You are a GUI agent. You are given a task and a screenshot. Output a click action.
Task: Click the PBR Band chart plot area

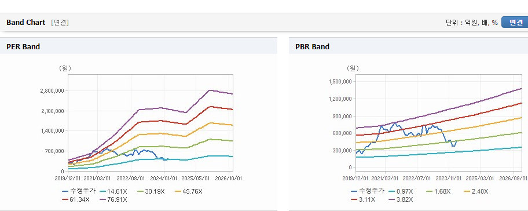click(439, 123)
